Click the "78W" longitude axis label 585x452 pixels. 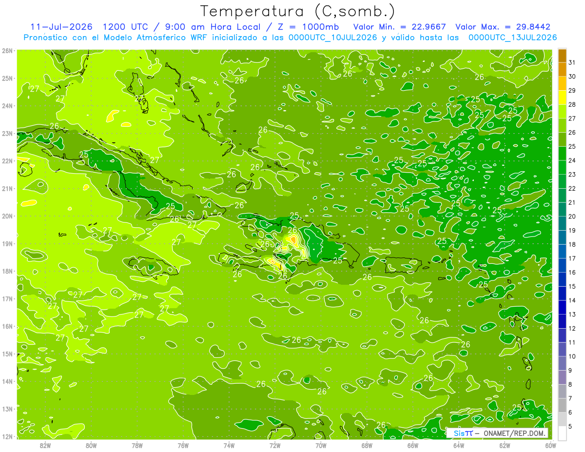137,445
